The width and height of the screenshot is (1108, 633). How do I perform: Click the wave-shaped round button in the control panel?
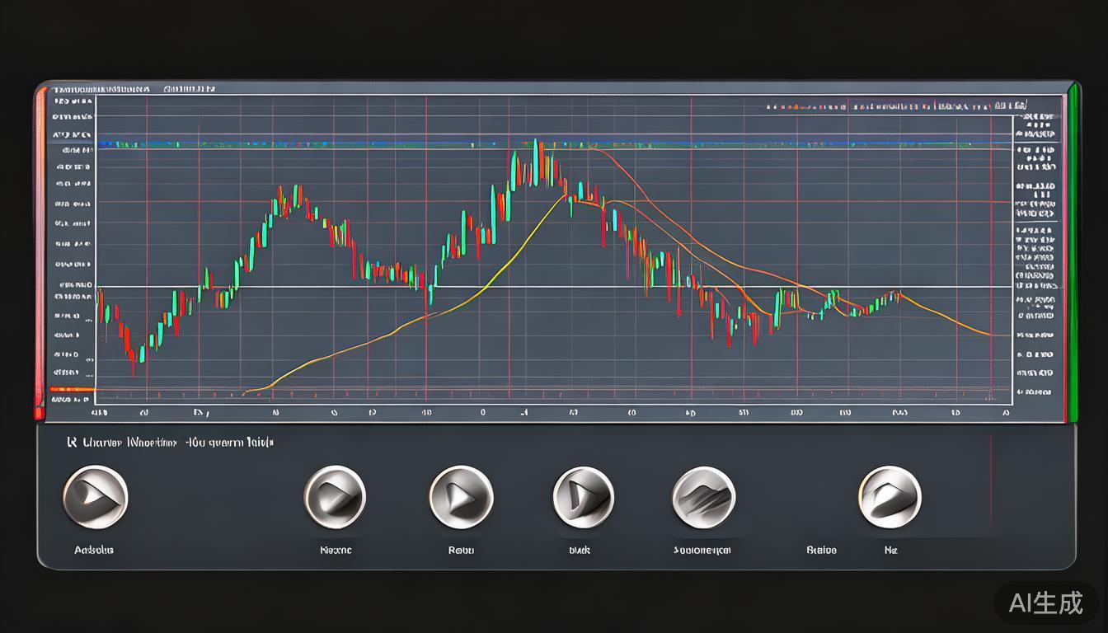[703, 497]
